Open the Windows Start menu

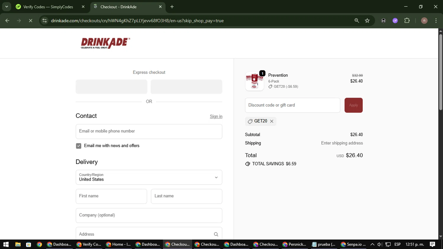pos(6,244)
